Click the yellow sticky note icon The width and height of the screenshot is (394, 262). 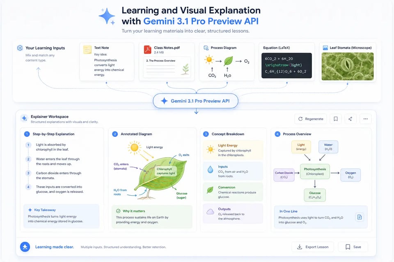tap(87, 50)
